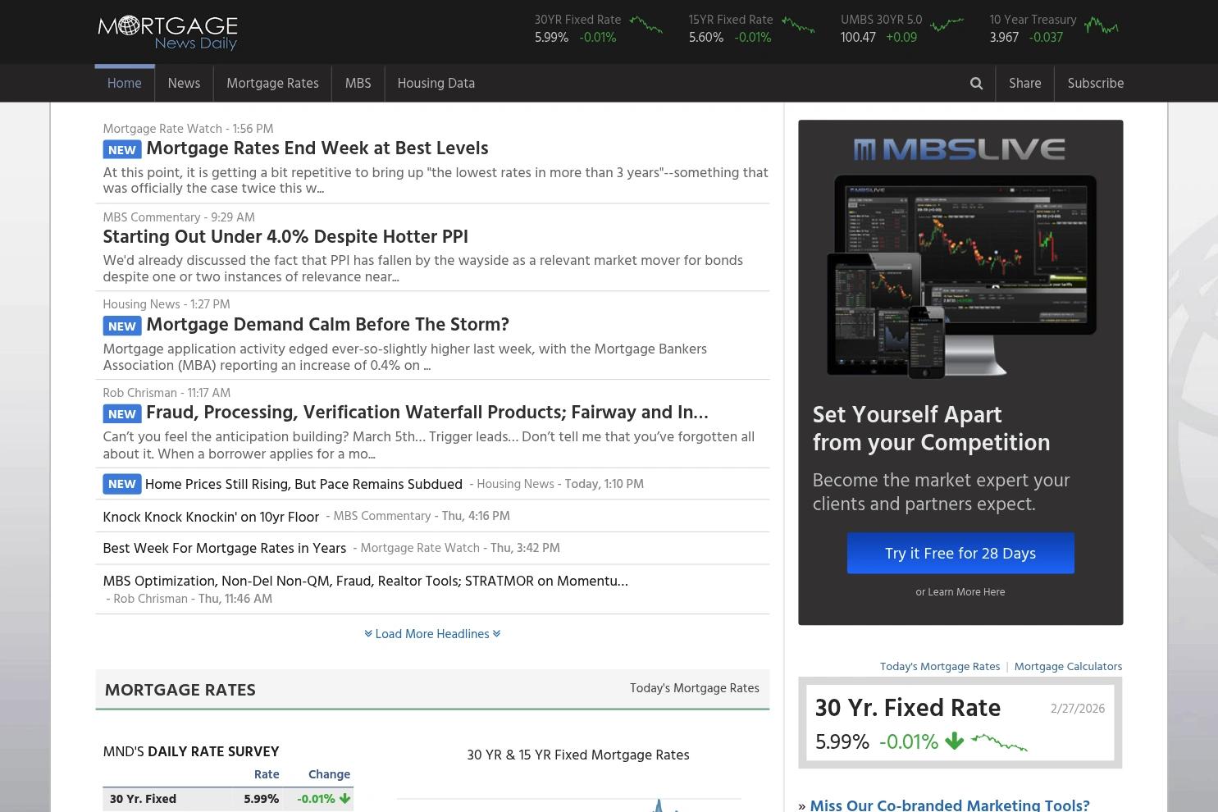Click 15YR Fixed Rate label in header ticker
The width and height of the screenshot is (1218, 812).
click(x=731, y=20)
